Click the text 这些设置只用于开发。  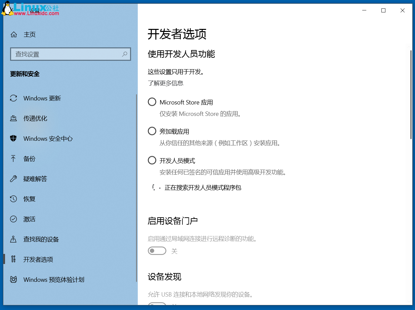tap(176, 72)
